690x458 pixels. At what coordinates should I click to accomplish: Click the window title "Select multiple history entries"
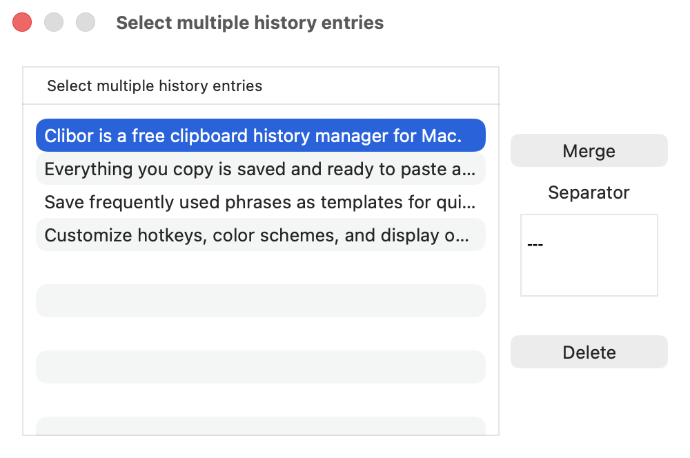coord(250,23)
